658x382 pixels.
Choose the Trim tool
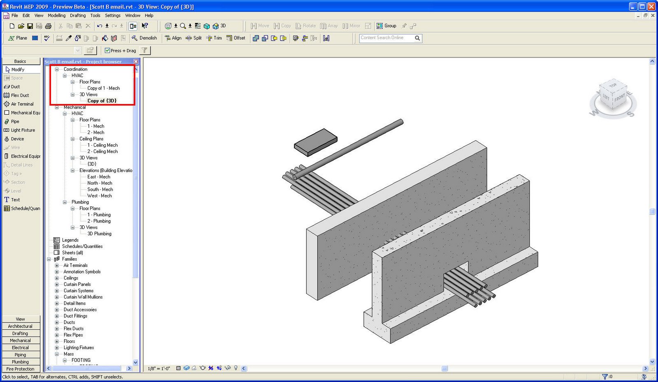(x=214, y=38)
